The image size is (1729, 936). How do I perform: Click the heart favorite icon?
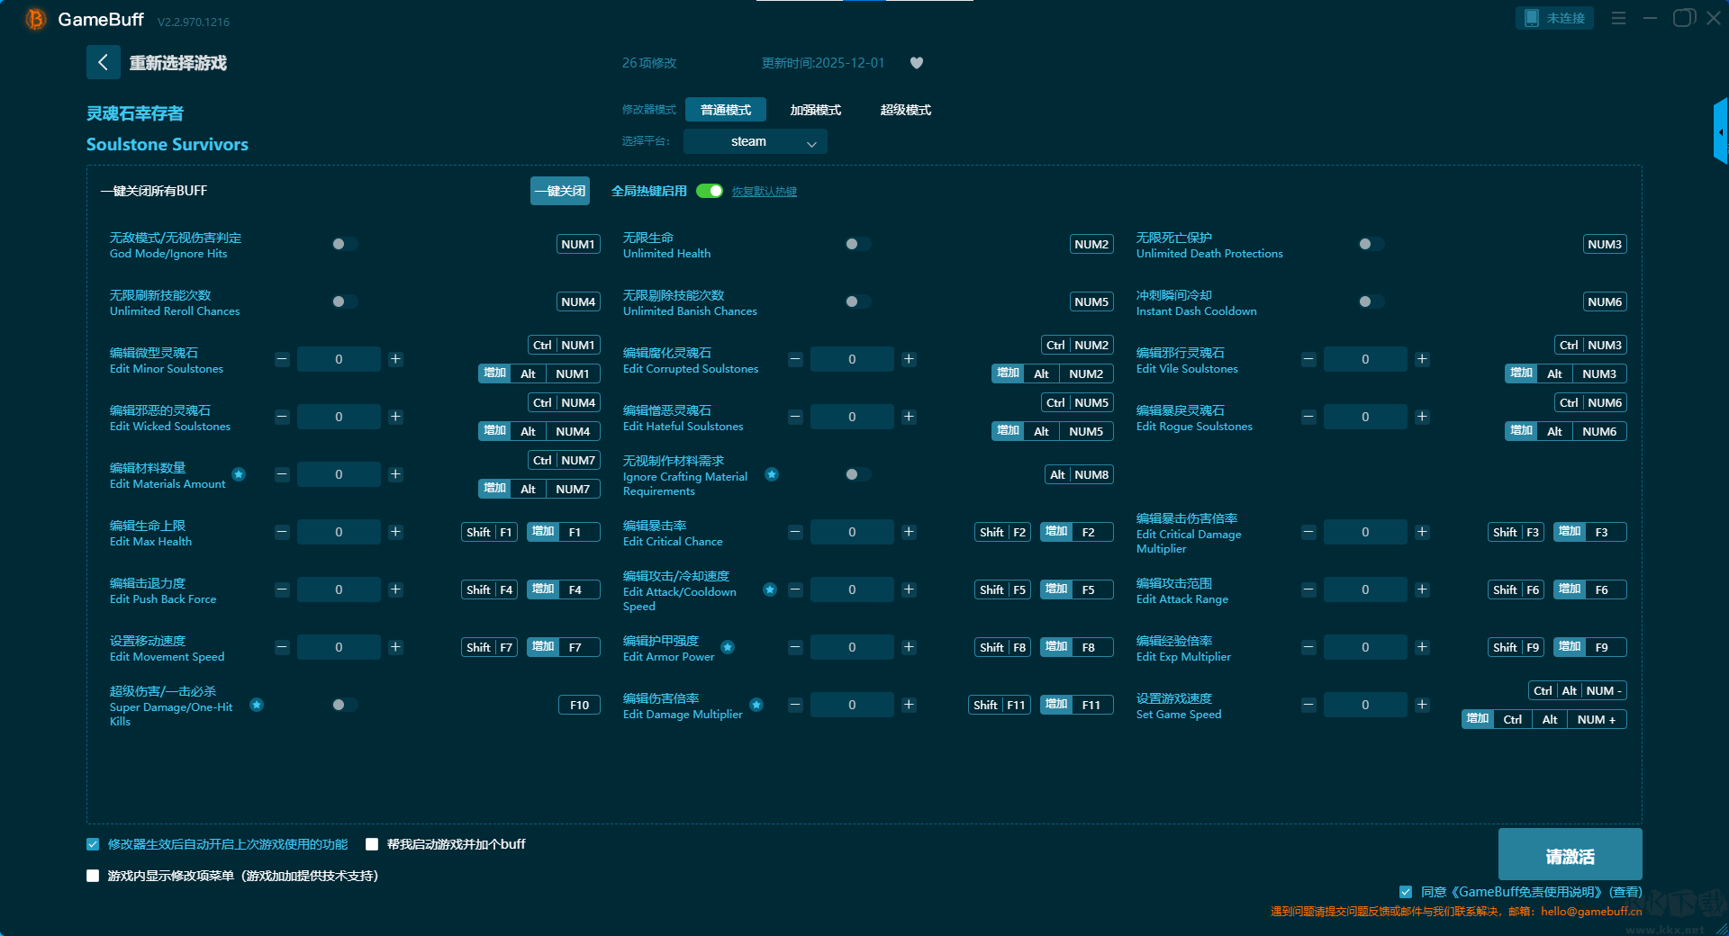click(x=917, y=63)
